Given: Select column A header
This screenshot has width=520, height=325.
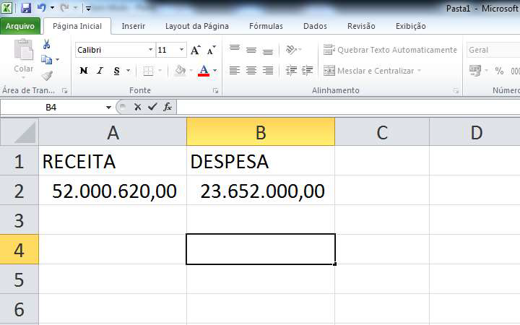Looking at the screenshot, I should click(x=113, y=132).
